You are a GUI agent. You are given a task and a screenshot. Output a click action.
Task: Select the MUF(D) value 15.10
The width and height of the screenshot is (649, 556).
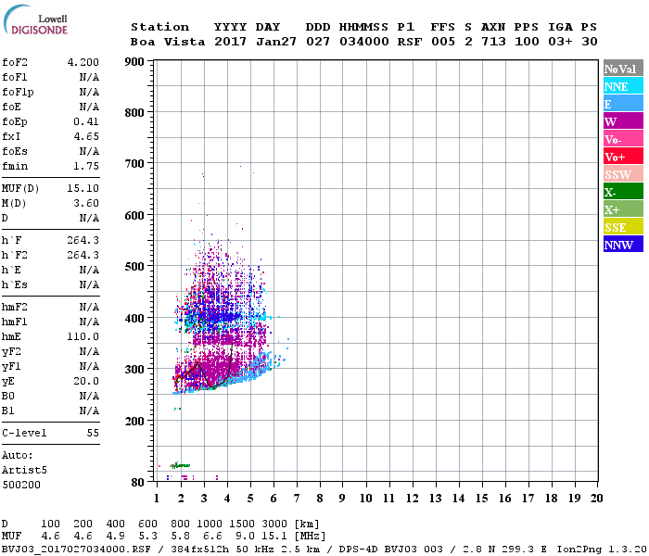point(83,188)
